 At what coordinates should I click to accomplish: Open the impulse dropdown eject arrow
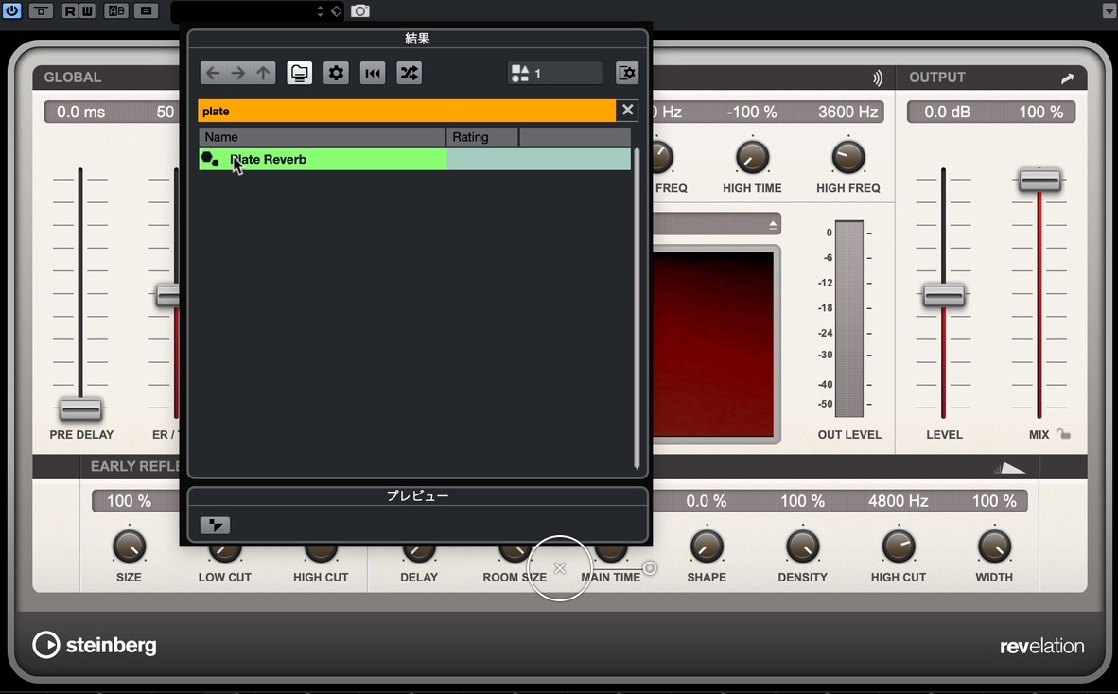coord(773,224)
